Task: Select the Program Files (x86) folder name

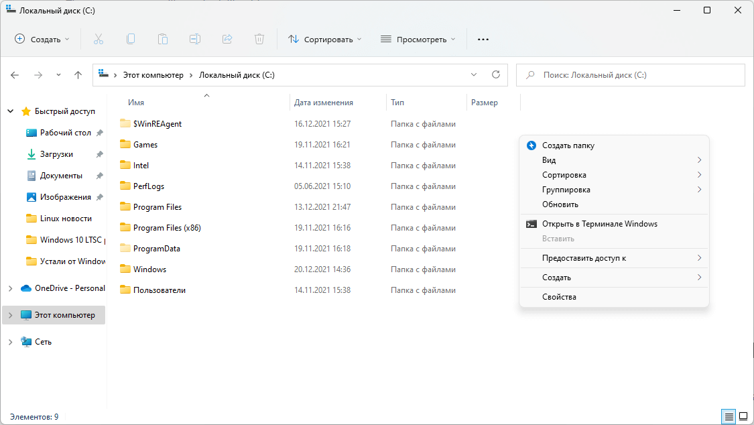Action: tap(167, 228)
